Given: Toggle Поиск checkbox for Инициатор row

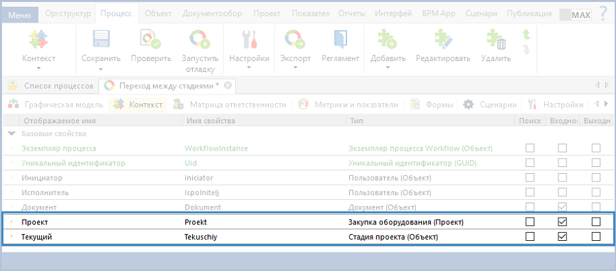Looking at the screenshot, I should pyautogui.click(x=530, y=178).
